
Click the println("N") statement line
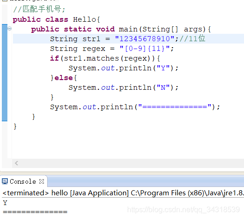point(123,87)
